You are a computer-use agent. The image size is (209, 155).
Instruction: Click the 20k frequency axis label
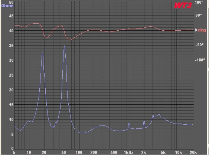coord(193,152)
